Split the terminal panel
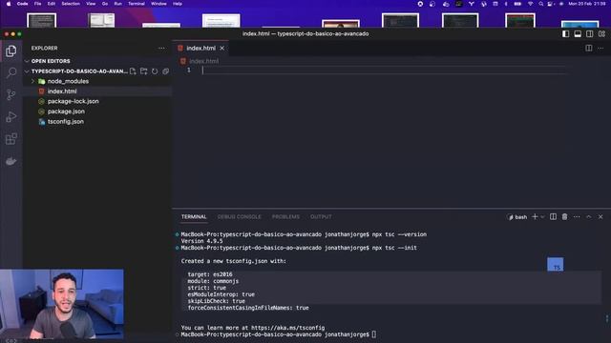Image resolution: width=611 pixels, height=343 pixels. (x=553, y=216)
